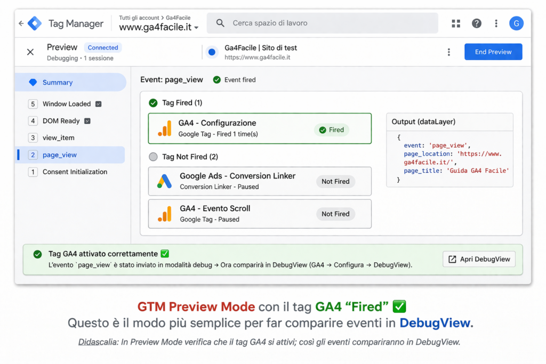The width and height of the screenshot is (546, 364).
Task: Open the Google apps grid
Action: point(456,23)
